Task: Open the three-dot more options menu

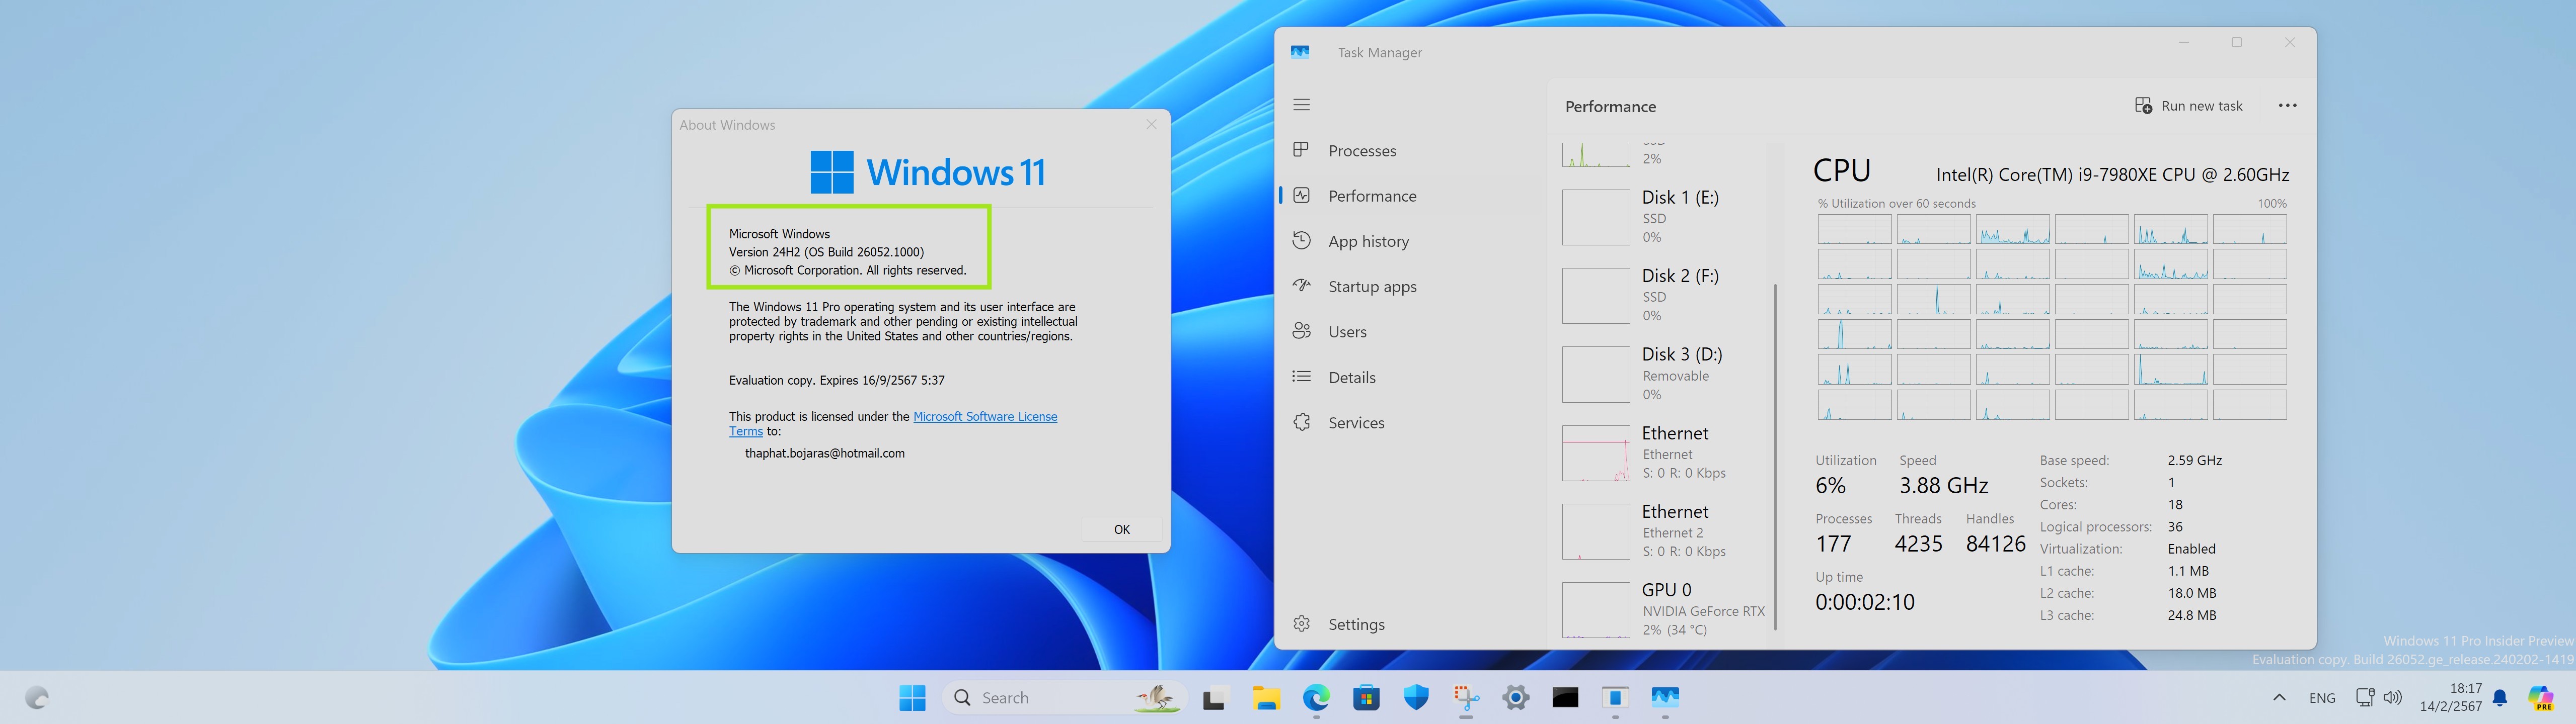Action: click(2287, 106)
